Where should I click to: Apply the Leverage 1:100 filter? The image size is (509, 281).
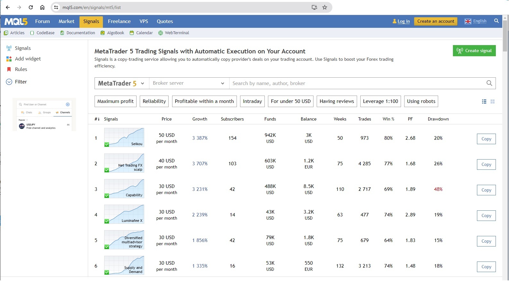click(380, 101)
